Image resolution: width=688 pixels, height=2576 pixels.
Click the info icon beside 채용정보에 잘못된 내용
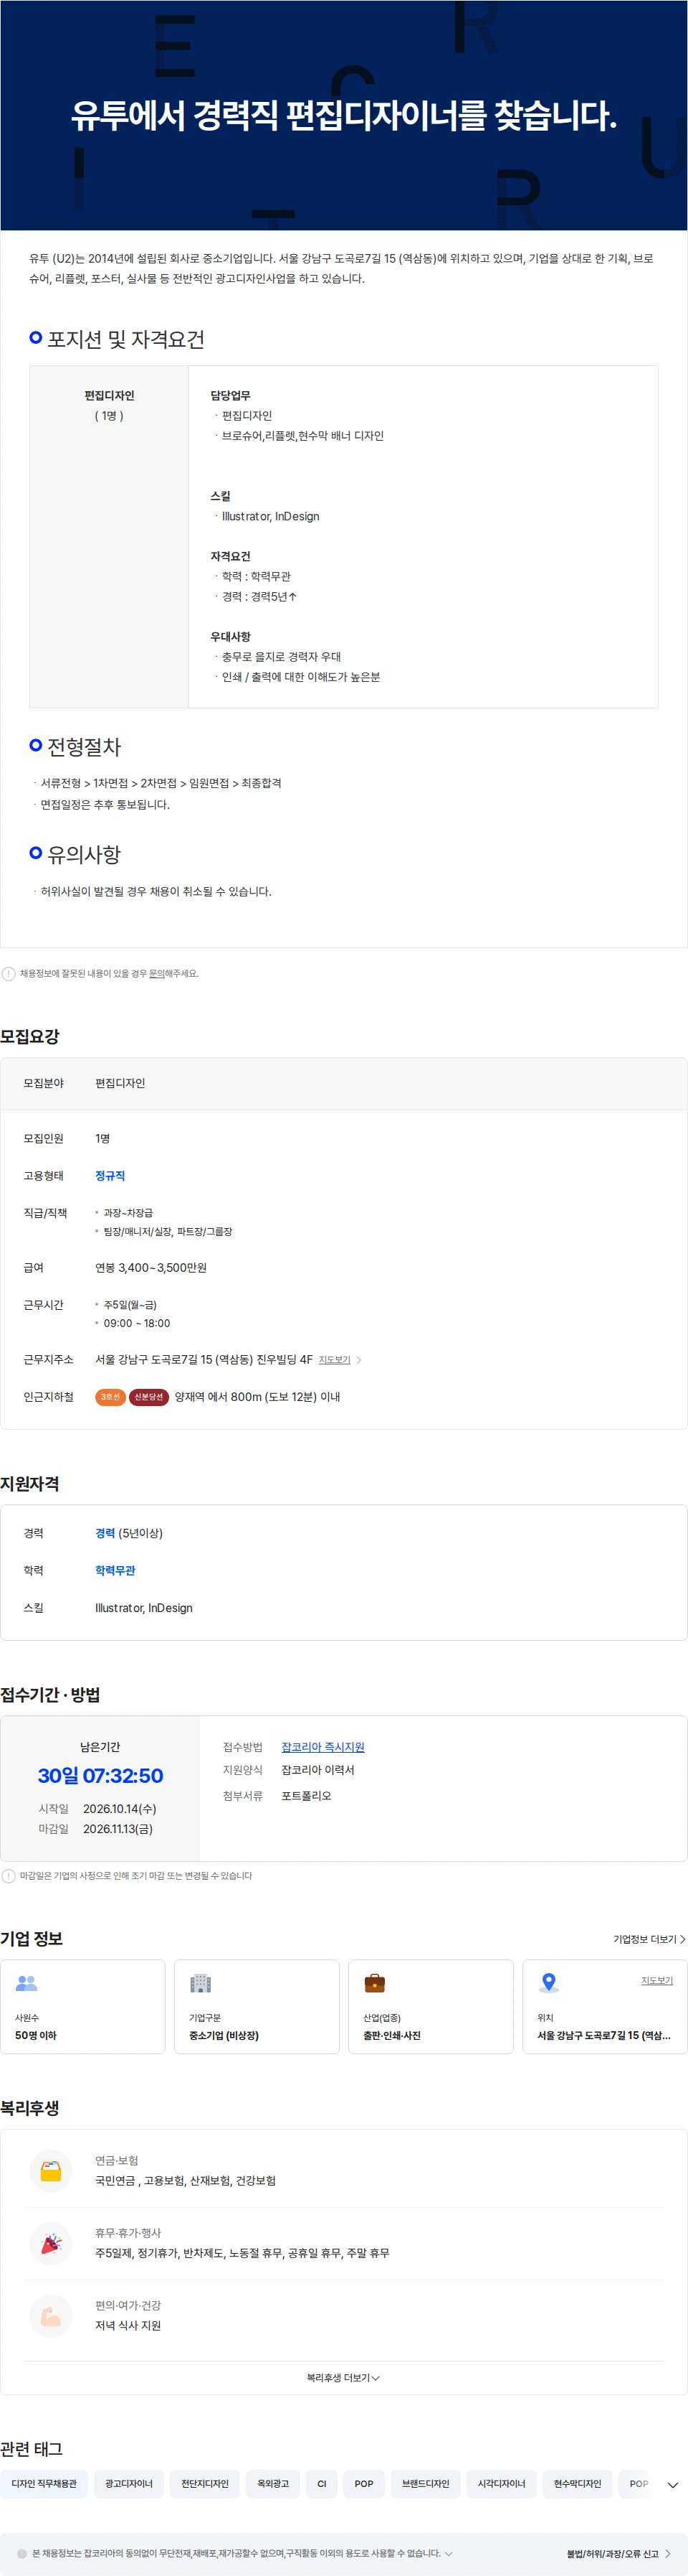point(8,973)
